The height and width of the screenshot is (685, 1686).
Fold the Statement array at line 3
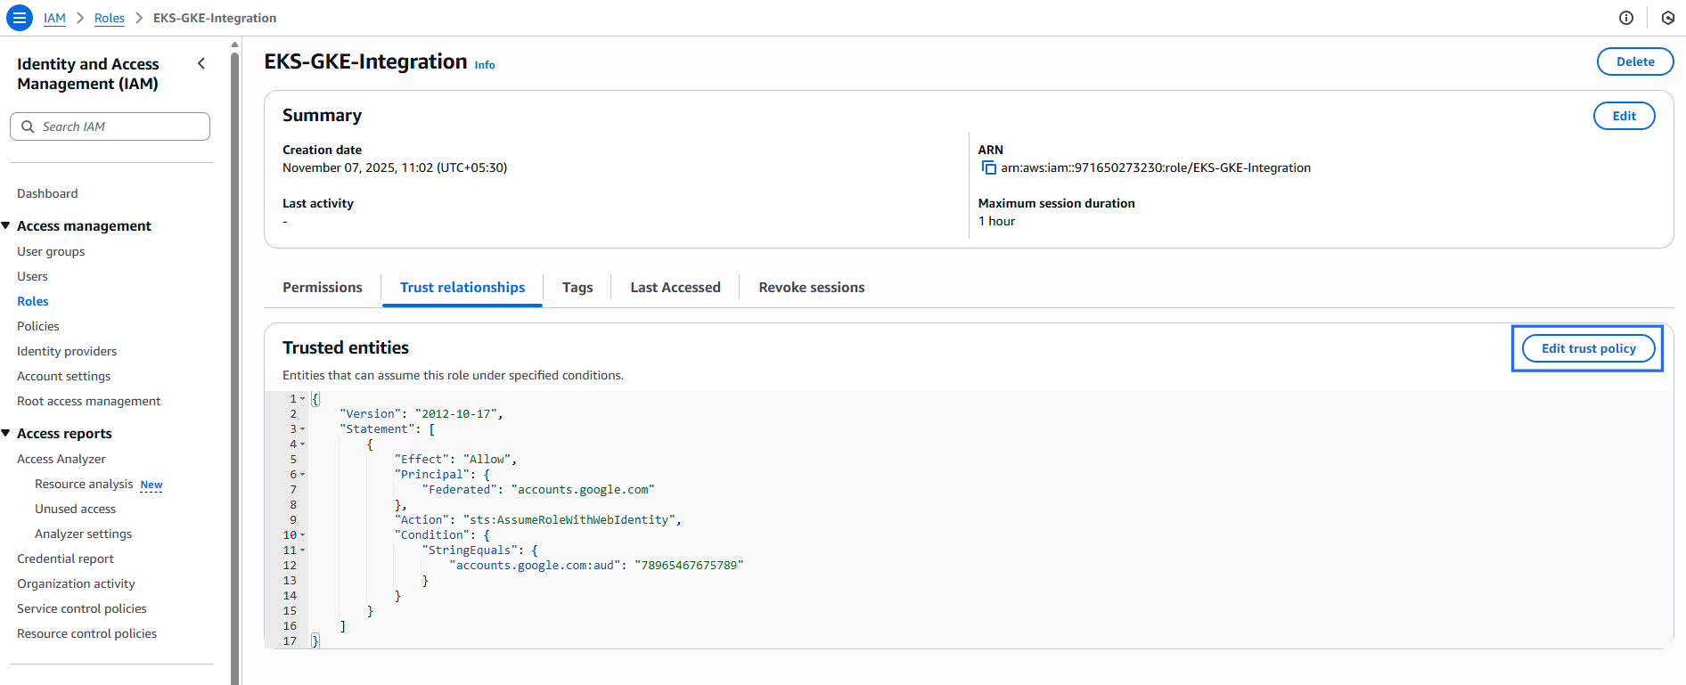pos(303,429)
